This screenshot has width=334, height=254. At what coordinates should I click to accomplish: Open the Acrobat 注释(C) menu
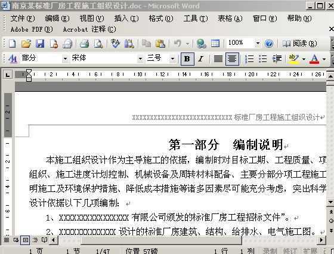89,29
